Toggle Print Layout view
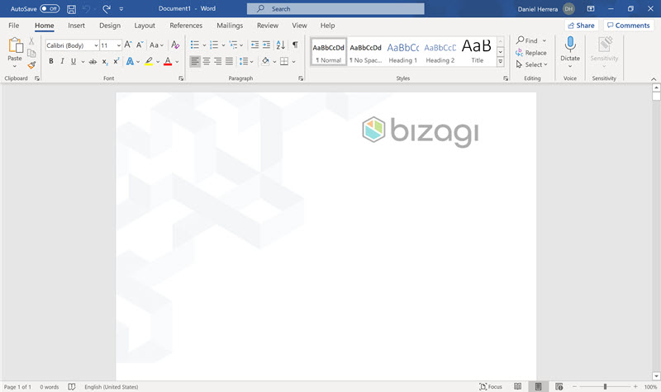 (x=539, y=386)
